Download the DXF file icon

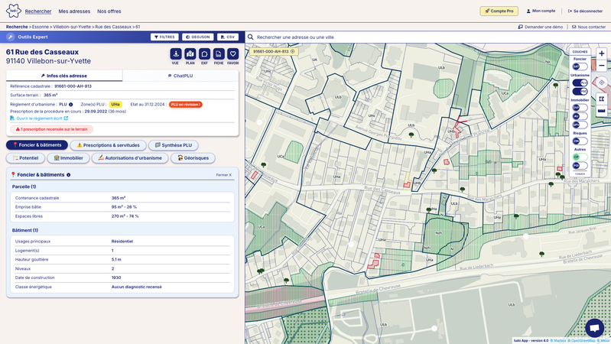click(204, 54)
